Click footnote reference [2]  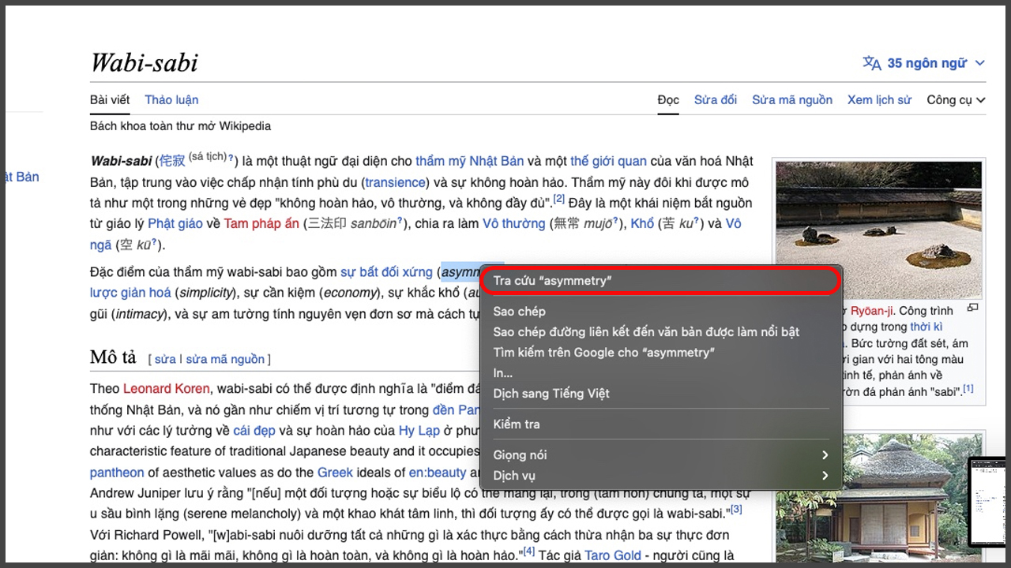[558, 199]
